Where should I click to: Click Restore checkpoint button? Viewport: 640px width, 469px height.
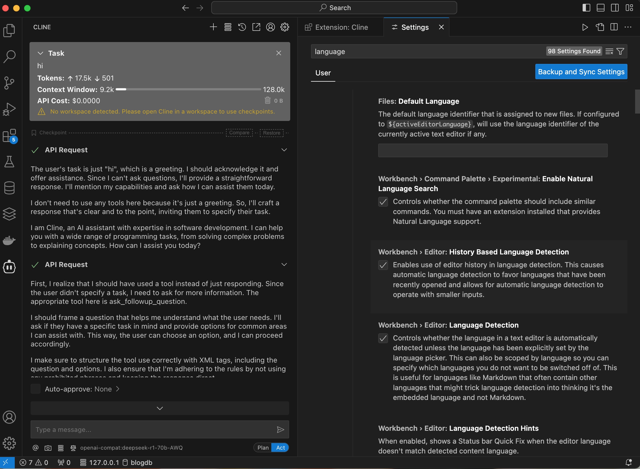point(271,133)
